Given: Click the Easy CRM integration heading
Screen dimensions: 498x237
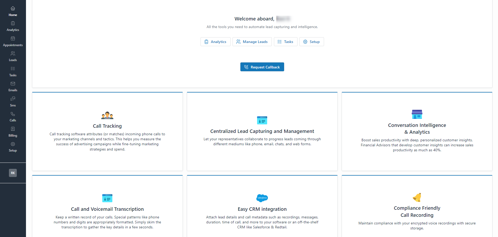Looking at the screenshot, I should pos(262,209).
